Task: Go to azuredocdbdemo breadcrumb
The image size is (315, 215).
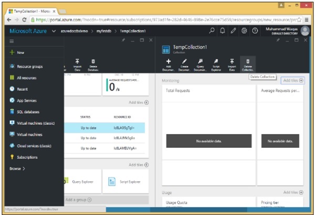Action: pos(74,31)
